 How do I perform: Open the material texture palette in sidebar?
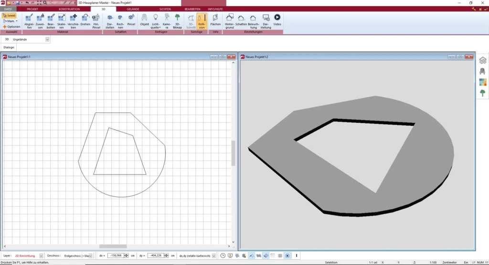click(x=483, y=82)
